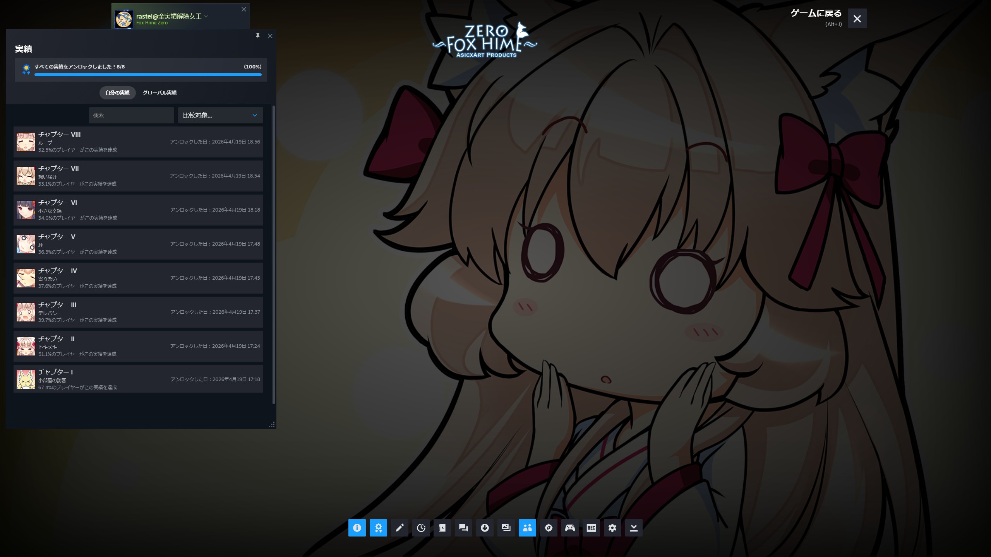
Task: Toggle the achievements overlay icon
Action: [378, 528]
